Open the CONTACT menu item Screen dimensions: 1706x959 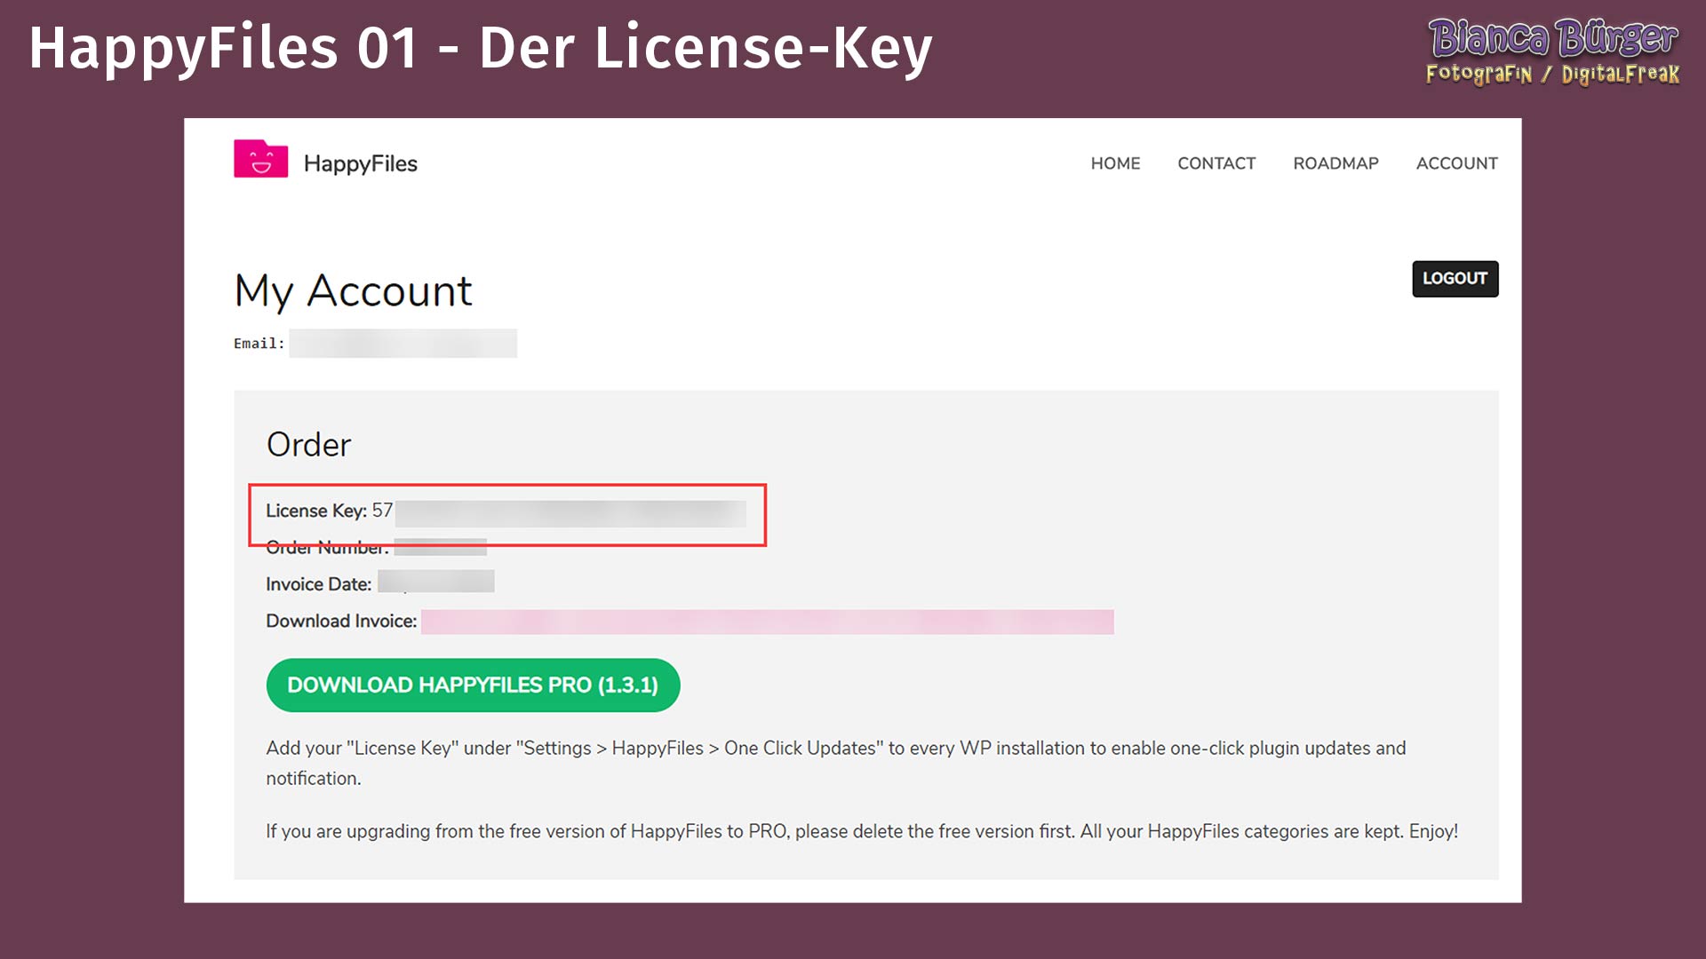coord(1216,163)
